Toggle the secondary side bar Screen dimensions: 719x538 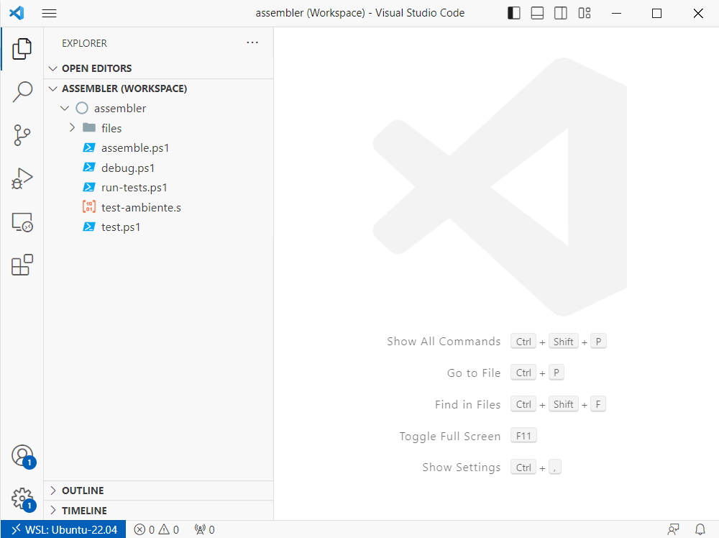pos(561,13)
